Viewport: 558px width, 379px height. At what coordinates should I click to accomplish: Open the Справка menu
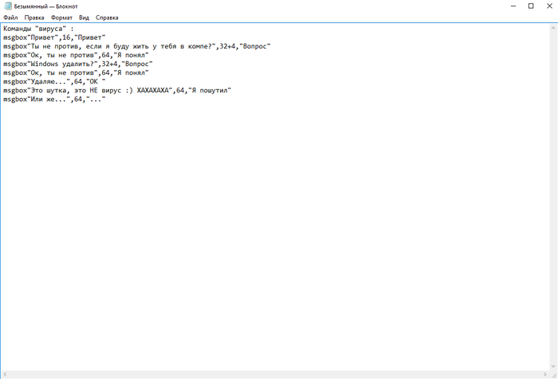click(x=107, y=18)
